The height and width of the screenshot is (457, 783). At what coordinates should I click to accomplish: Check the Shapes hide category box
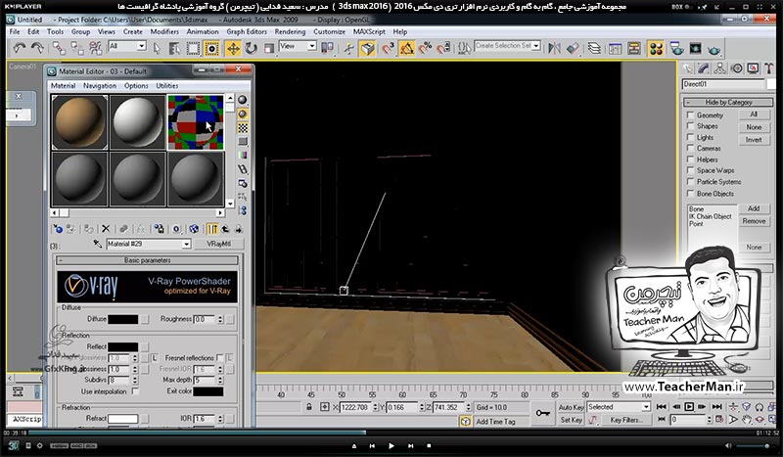tap(691, 126)
